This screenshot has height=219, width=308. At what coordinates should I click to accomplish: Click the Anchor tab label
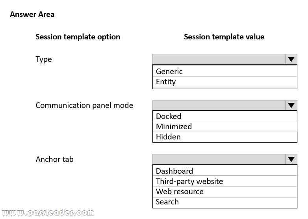pos(54,160)
